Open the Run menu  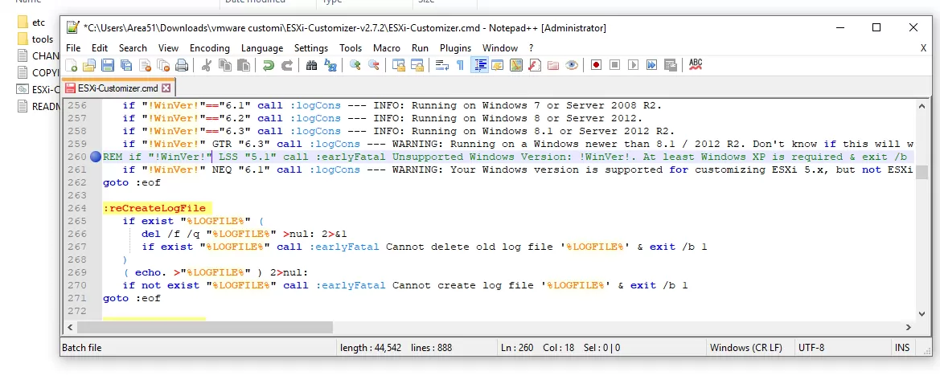coord(421,48)
